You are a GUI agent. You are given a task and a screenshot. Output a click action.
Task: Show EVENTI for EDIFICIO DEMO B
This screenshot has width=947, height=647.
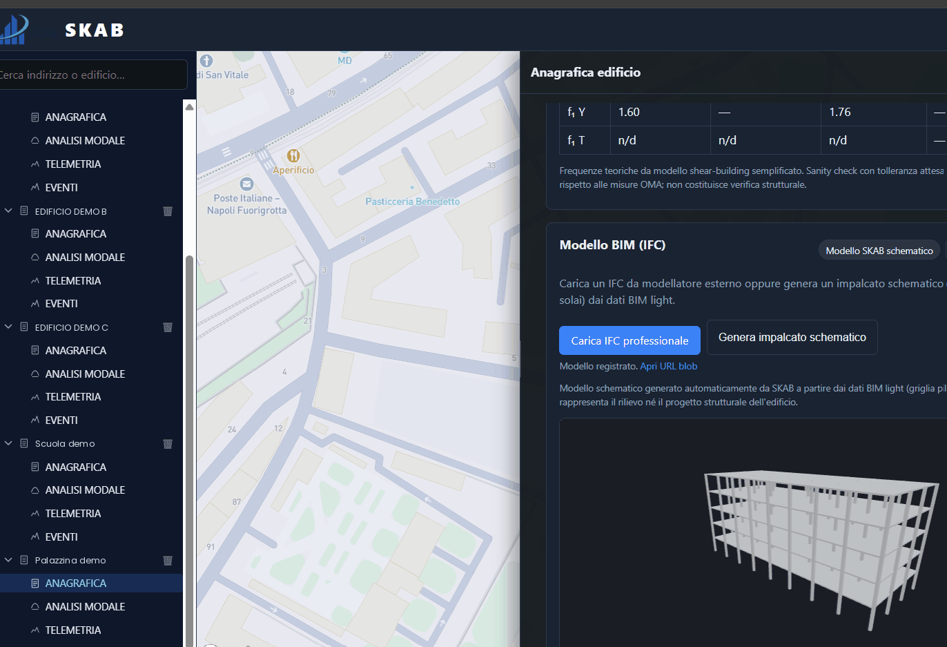coord(61,304)
